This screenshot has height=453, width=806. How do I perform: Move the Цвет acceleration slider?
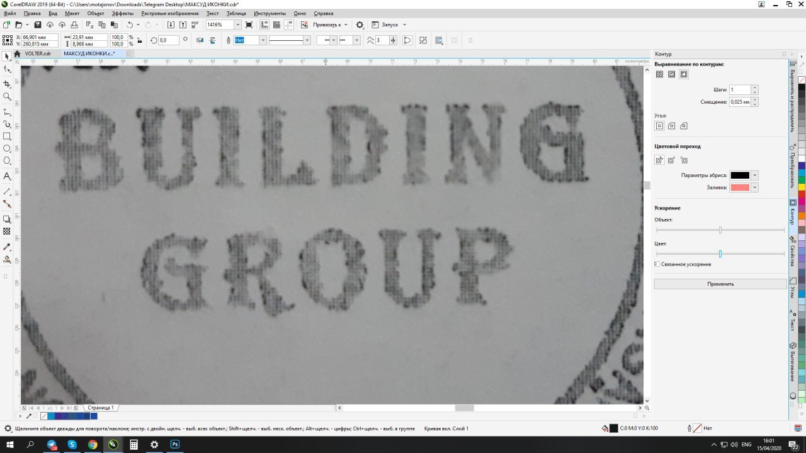[x=720, y=254]
